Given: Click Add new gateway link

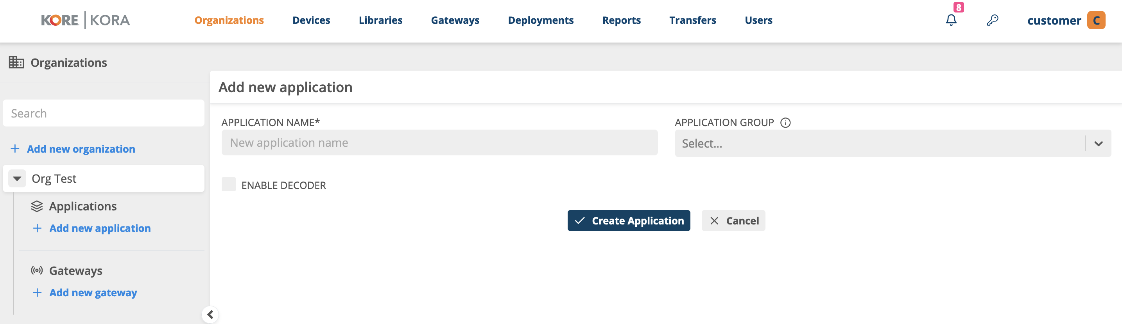Looking at the screenshot, I should 85,292.
